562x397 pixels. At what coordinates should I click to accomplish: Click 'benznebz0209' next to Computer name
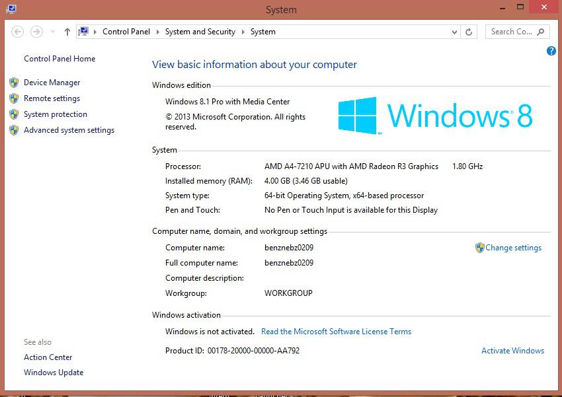289,248
